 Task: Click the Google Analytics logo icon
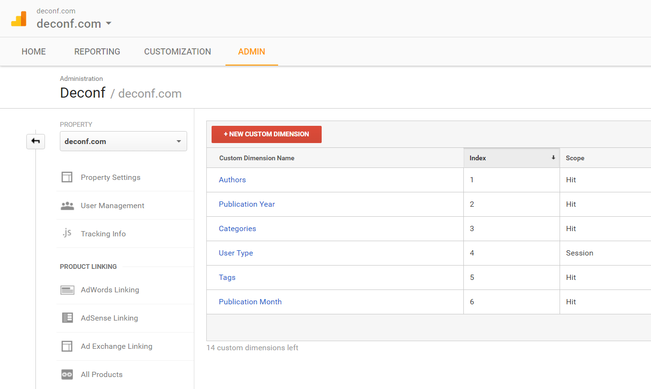tap(19, 18)
